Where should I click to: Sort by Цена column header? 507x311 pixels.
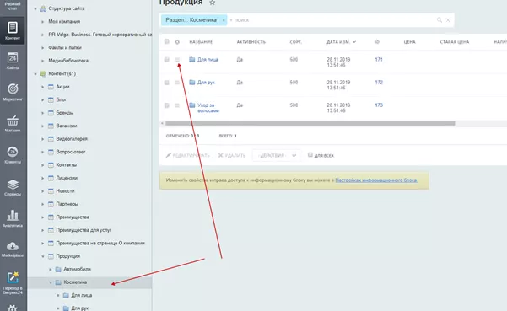(409, 42)
